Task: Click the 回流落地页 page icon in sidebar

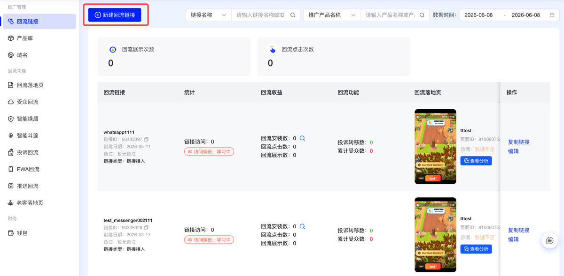Action: click(x=11, y=85)
